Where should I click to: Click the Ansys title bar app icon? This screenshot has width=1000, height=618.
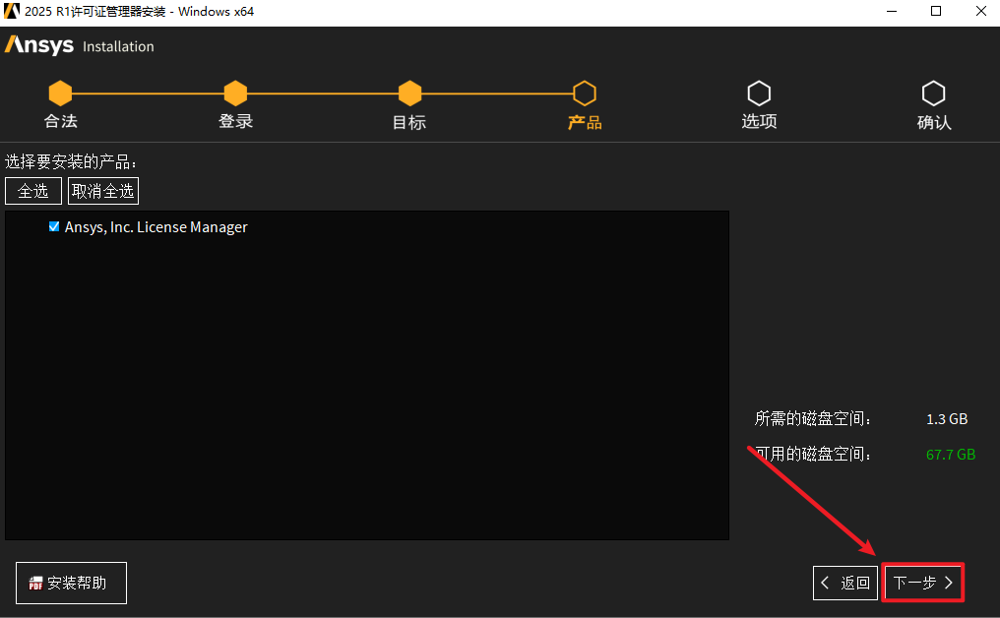point(12,11)
